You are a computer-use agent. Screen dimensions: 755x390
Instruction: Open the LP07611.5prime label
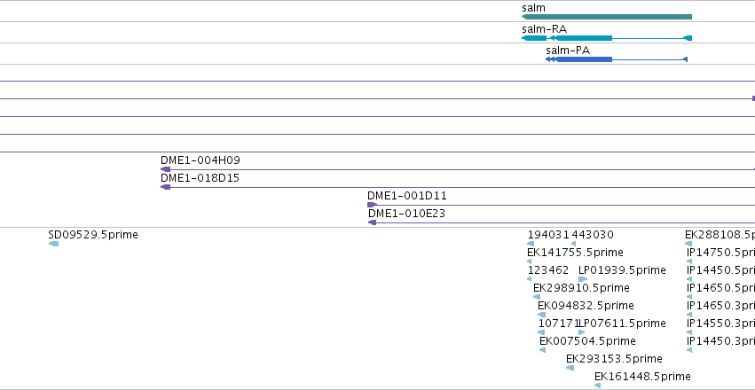[622, 324]
